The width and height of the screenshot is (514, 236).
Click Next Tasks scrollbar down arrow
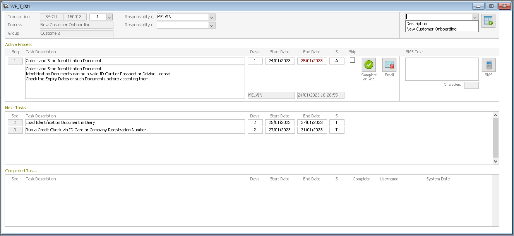click(496, 161)
